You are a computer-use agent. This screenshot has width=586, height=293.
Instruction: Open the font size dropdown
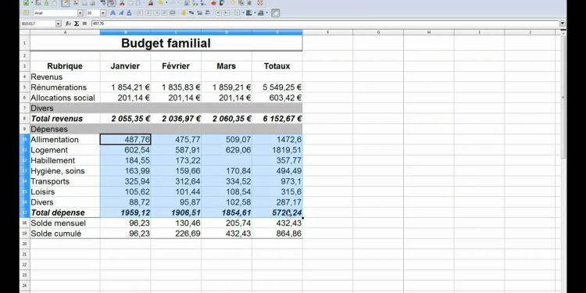(103, 13)
